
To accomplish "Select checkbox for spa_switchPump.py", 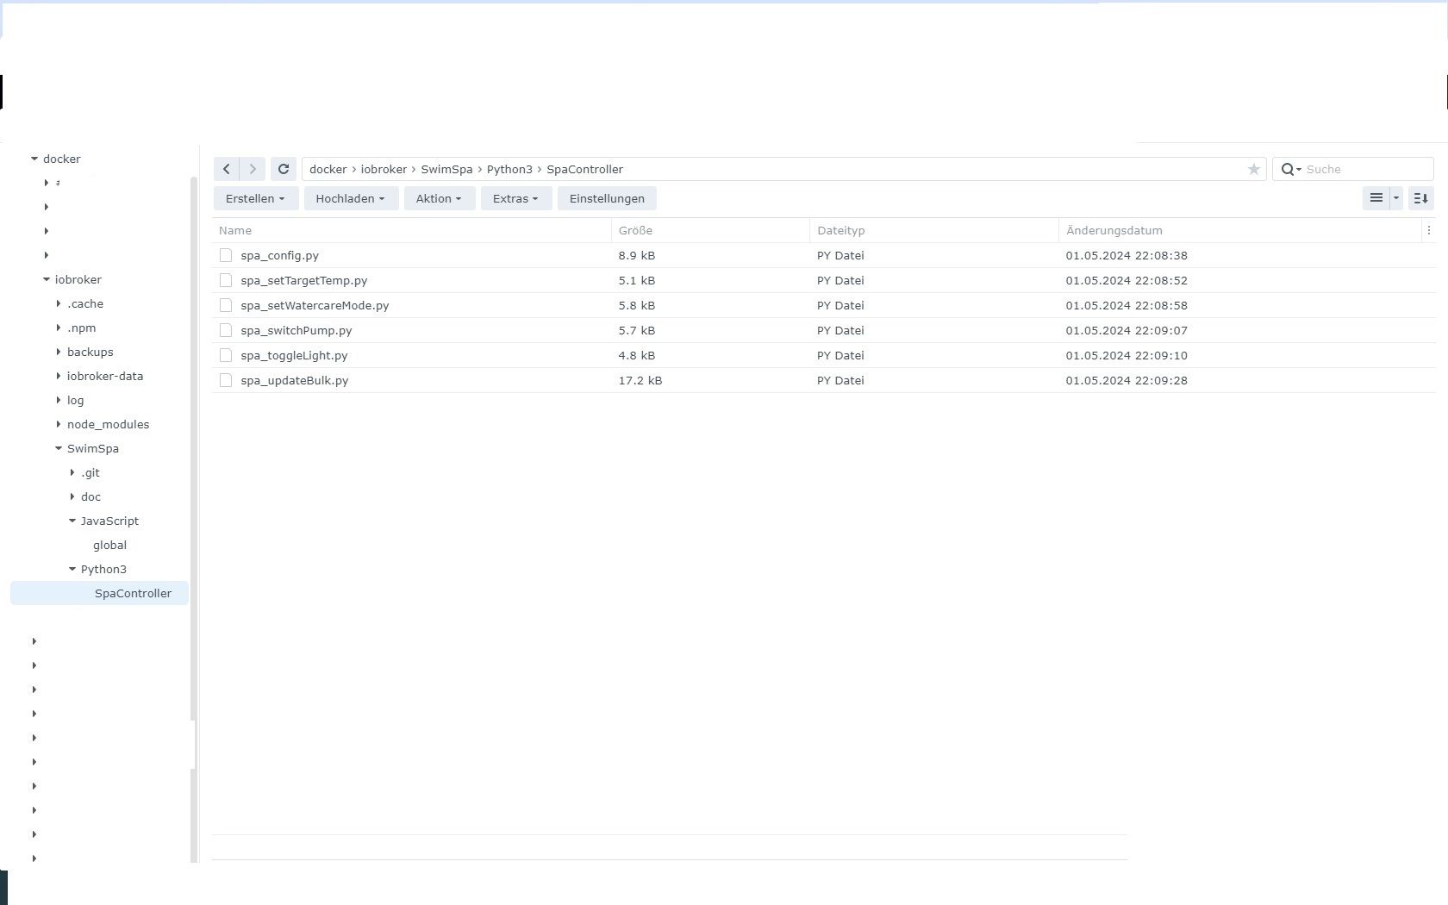I will pos(226,330).
